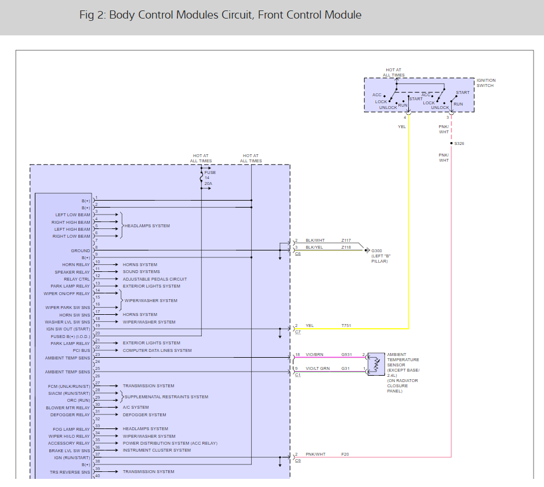Viewport: 544px width, 487px height.
Task: Click the Z117 circuit code
Action: [x=346, y=241]
